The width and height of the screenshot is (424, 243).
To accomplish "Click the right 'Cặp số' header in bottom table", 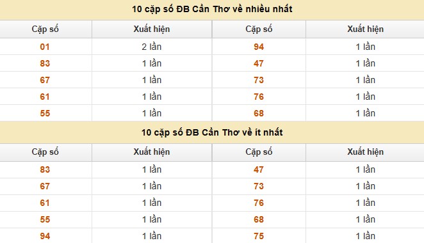I will click(x=259, y=152).
